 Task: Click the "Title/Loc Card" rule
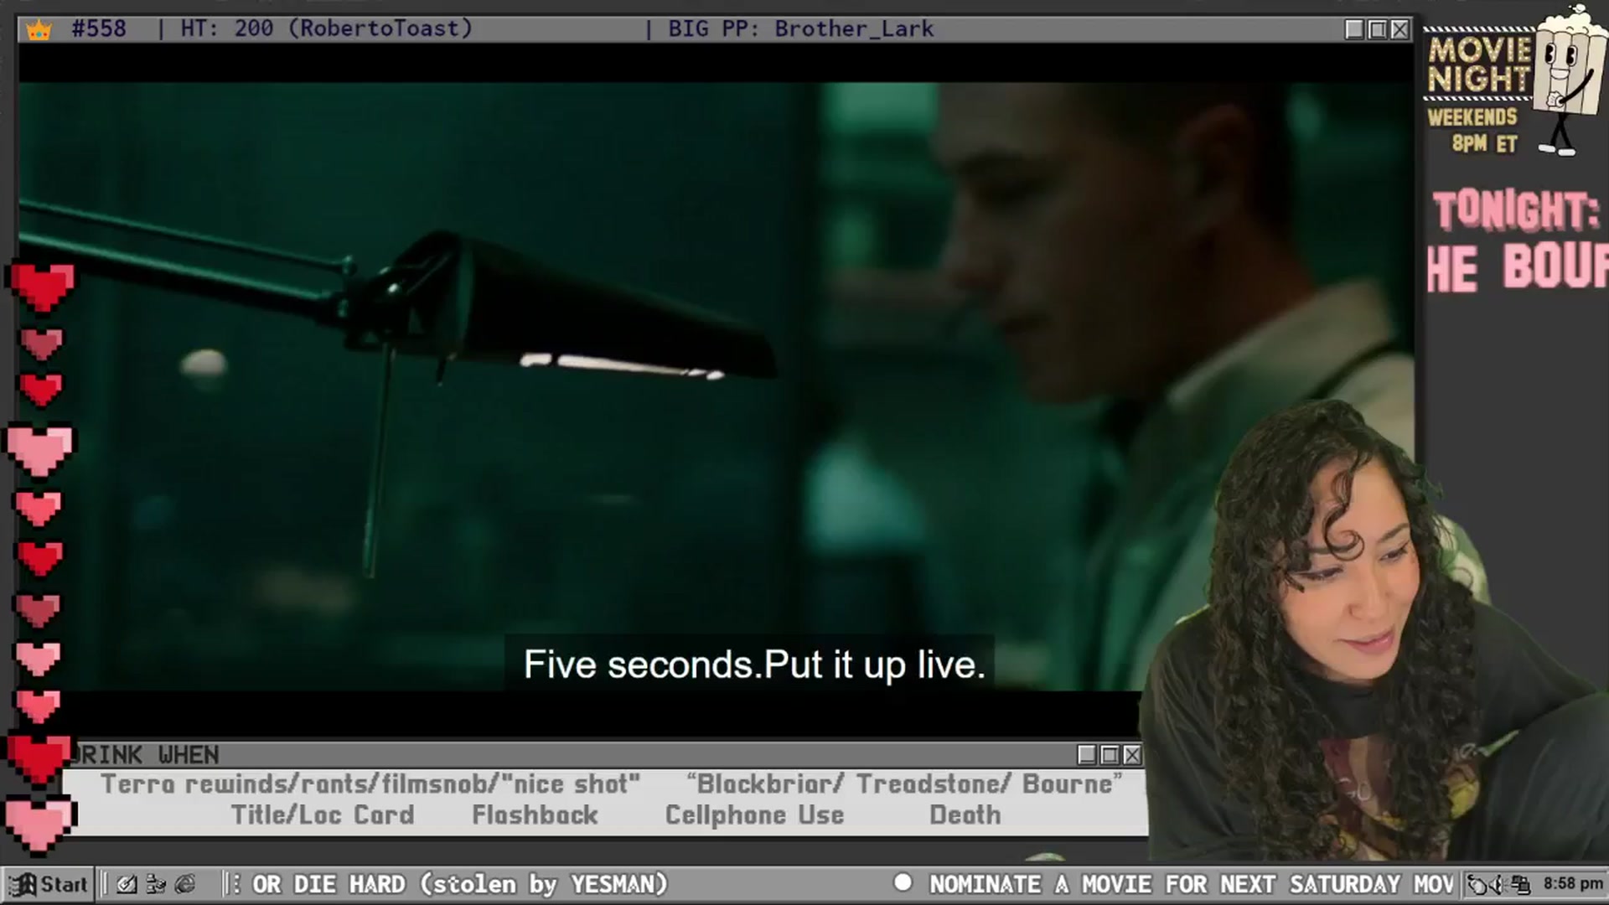323,814
